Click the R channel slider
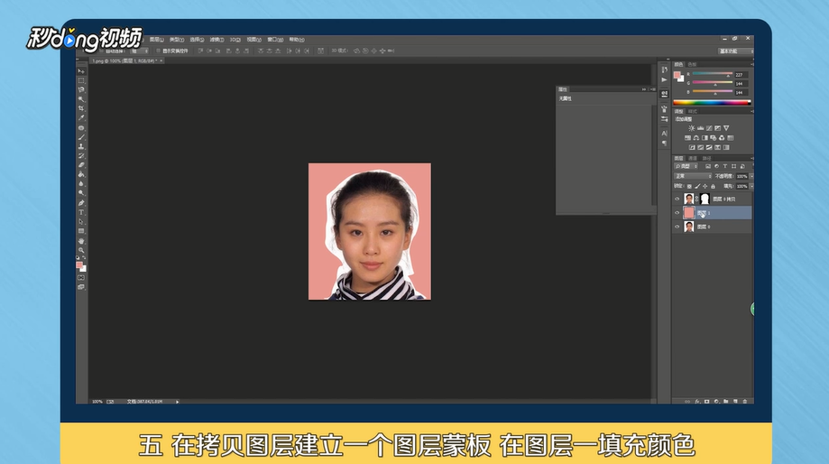 coord(712,74)
